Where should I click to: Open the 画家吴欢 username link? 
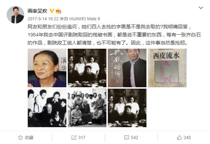(x=37, y=11)
